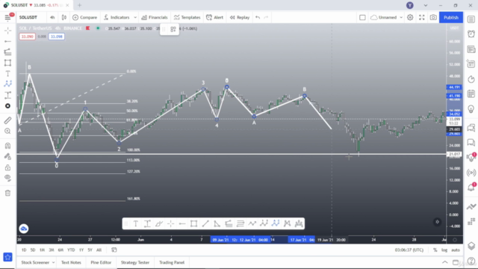Open the Elliott wave patterns tool group
The height and width of the screenshot is (269, 478).
tap(8, 84)
